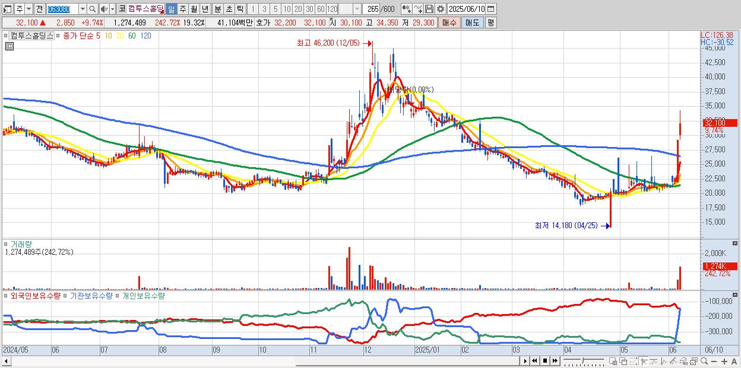
Task: Select interval 10 in number strip
Action: tap(287, 9)
